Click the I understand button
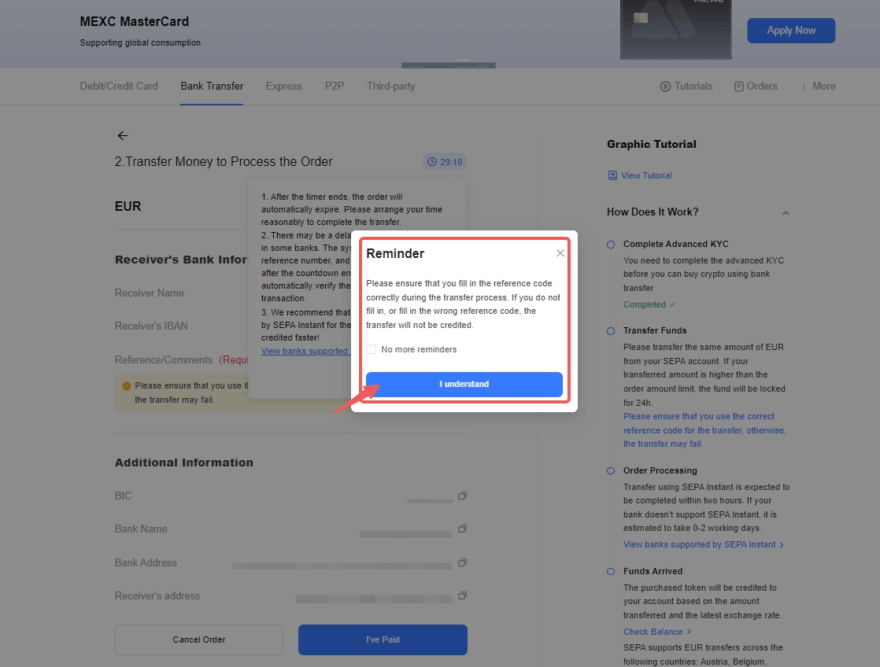 [464, 385]
